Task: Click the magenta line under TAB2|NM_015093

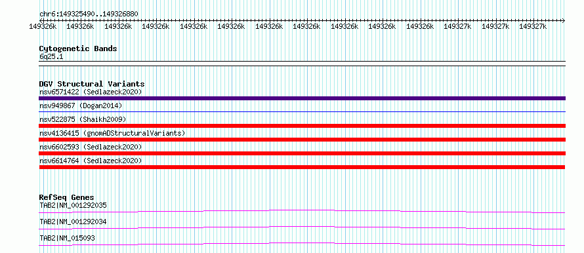Action: click(302, 244)
